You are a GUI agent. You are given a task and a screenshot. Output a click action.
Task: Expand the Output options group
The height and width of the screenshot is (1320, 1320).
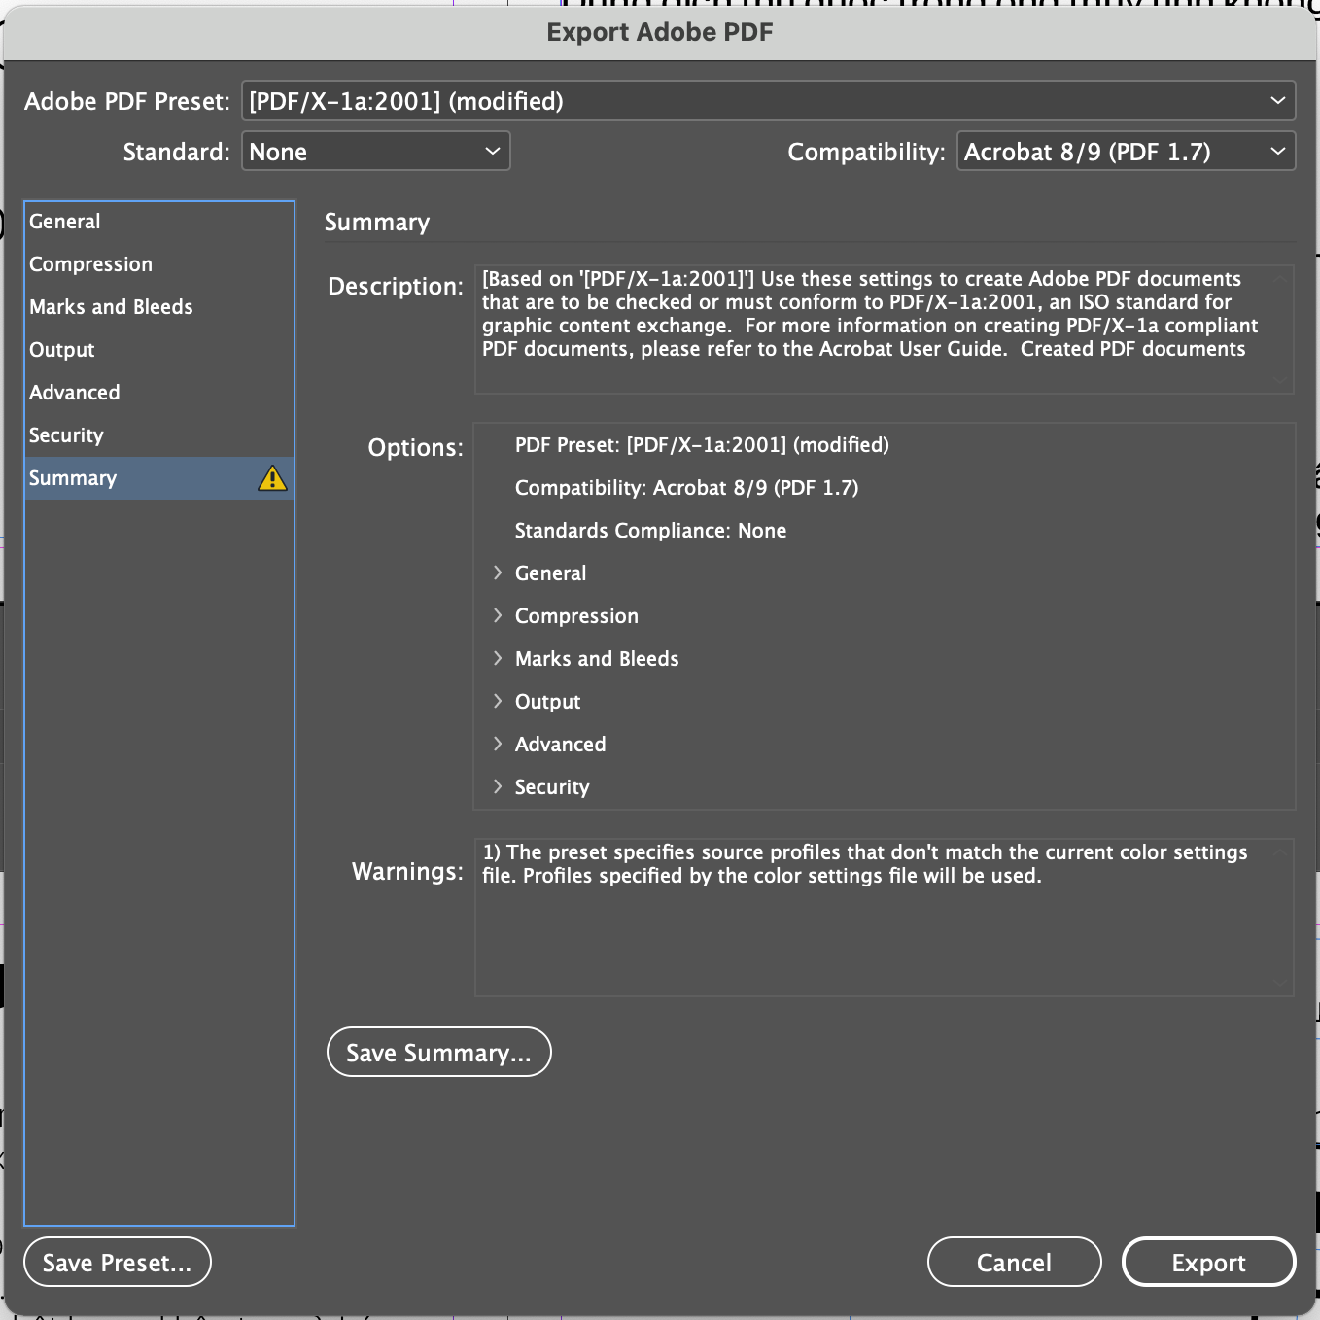pyautogui.click(x=498, y=701)
